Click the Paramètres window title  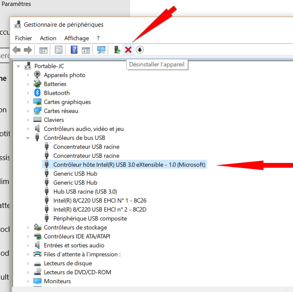point(16,4)
